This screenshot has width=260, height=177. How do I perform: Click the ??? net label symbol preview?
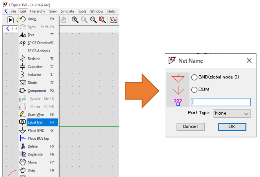click(178, 102)
